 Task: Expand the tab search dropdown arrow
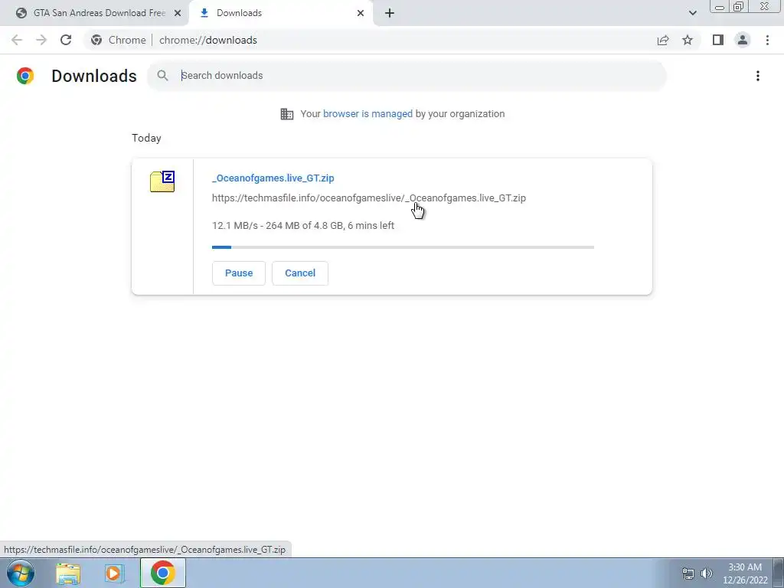pos(692,13)
